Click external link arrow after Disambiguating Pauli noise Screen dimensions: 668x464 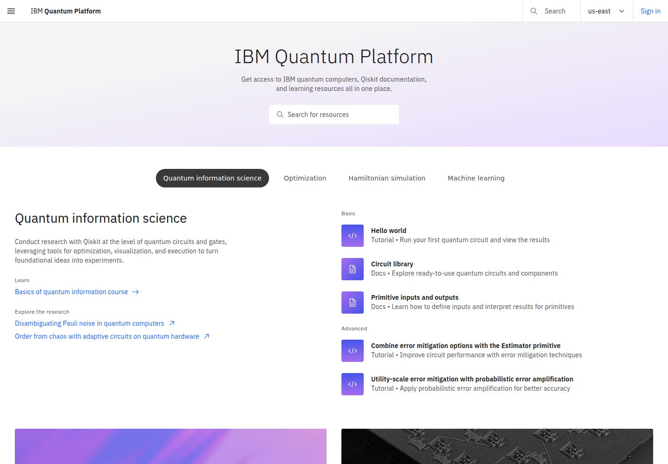(x=172, y=323)
